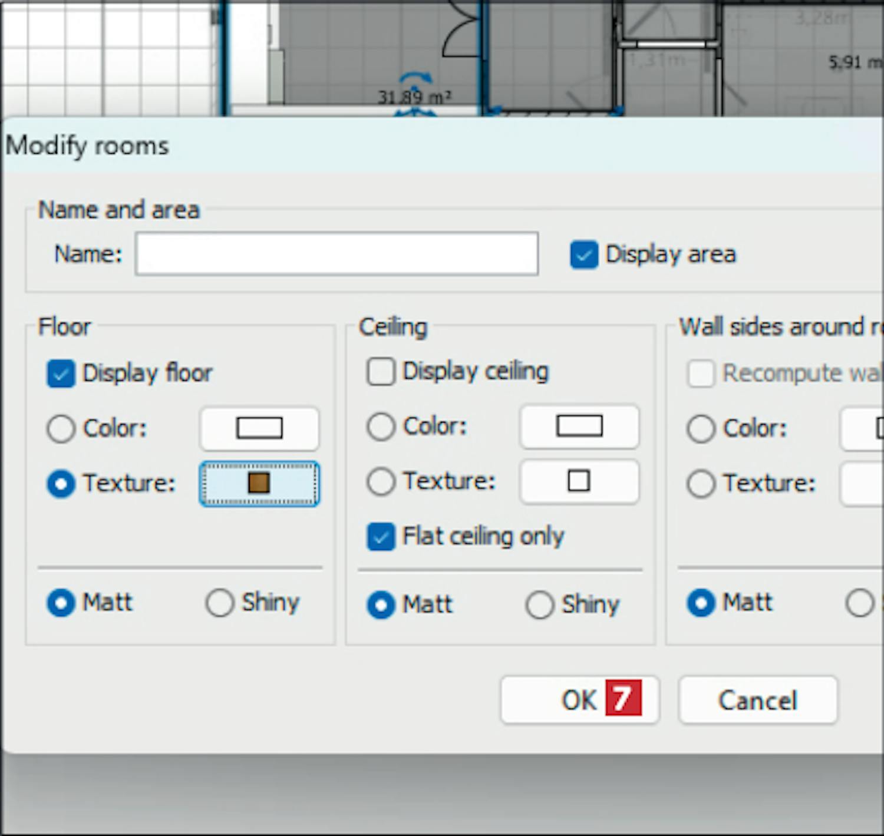Select Matt finish for the ceiling
The image size is (884, 836).
pos(381,605)
